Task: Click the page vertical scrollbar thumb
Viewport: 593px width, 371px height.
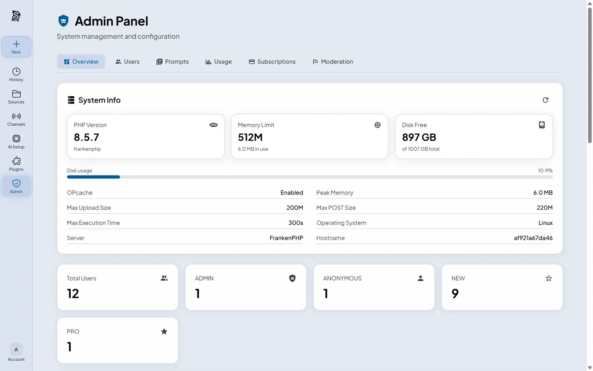Action: pos(590,75)
